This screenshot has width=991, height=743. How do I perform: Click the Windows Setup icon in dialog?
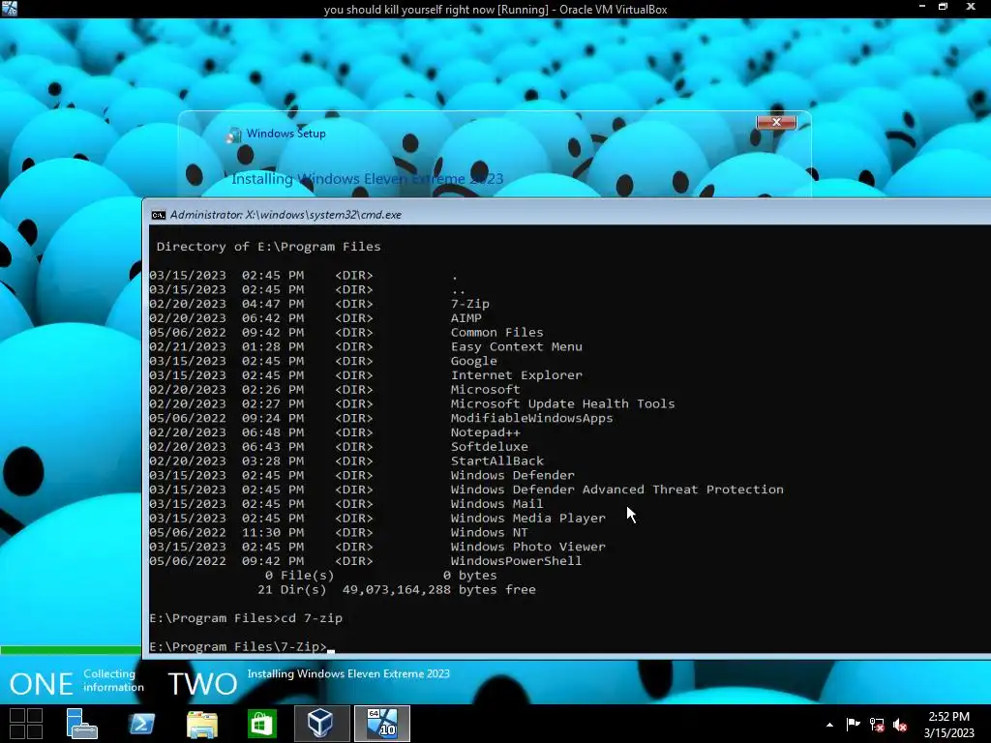(x=234, y=134)
